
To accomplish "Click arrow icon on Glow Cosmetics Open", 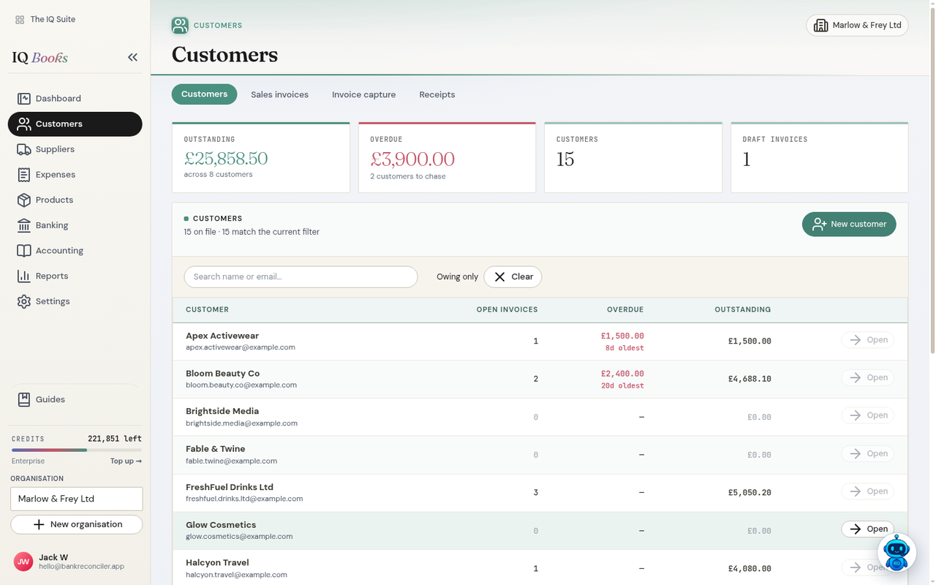I will pyautogui.click(x=856, y=529).
